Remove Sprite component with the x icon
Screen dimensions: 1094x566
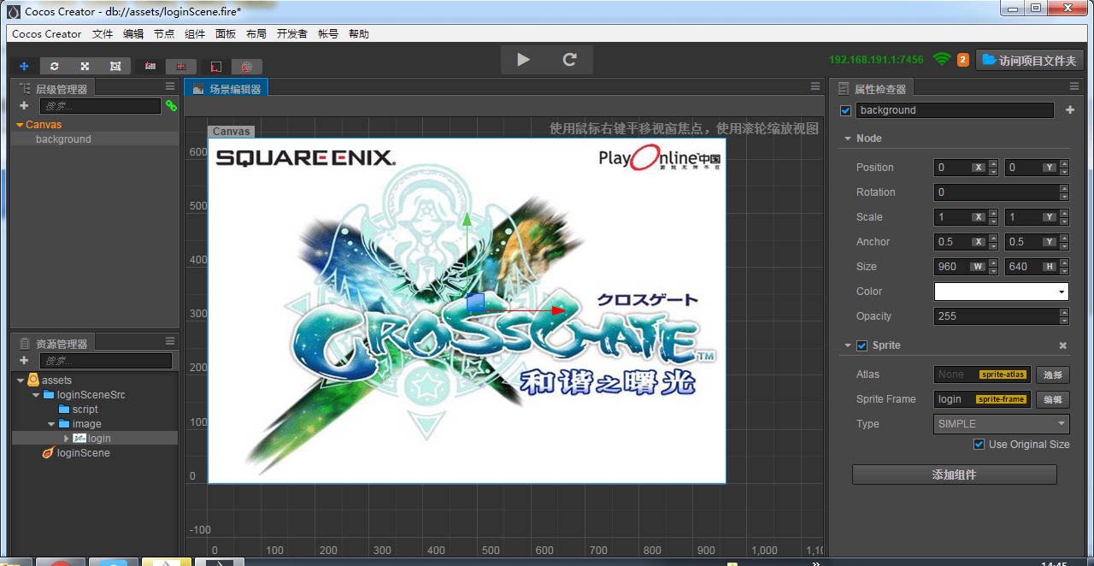point(1063,345)
